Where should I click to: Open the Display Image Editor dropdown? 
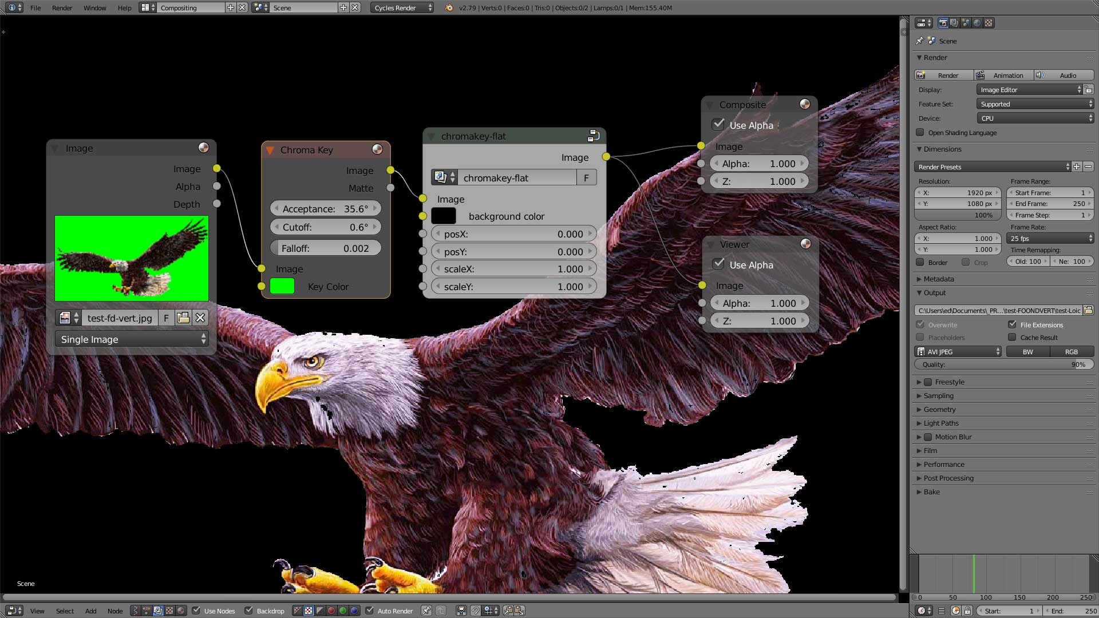(x=1030, y=90)
